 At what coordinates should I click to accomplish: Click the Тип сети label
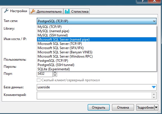[11, 21]
